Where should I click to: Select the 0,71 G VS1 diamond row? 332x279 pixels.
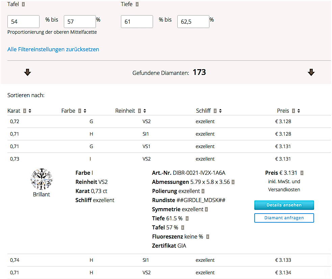coord(169,146)
